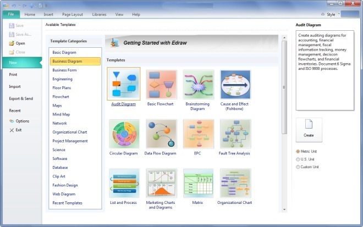
Task: Switch to the Home ribbon tab
Action: coord(30,14)
